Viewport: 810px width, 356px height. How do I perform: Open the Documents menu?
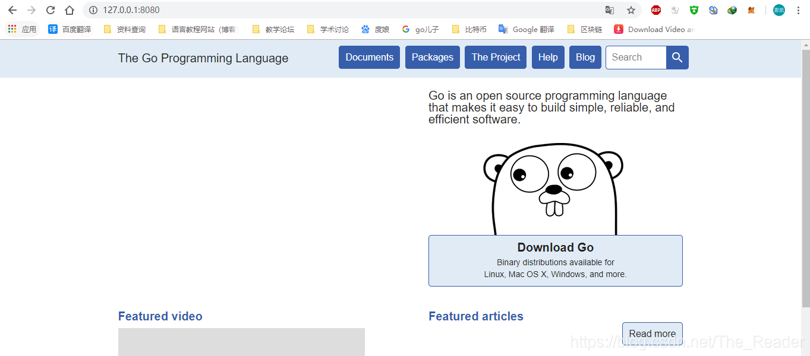370,58
